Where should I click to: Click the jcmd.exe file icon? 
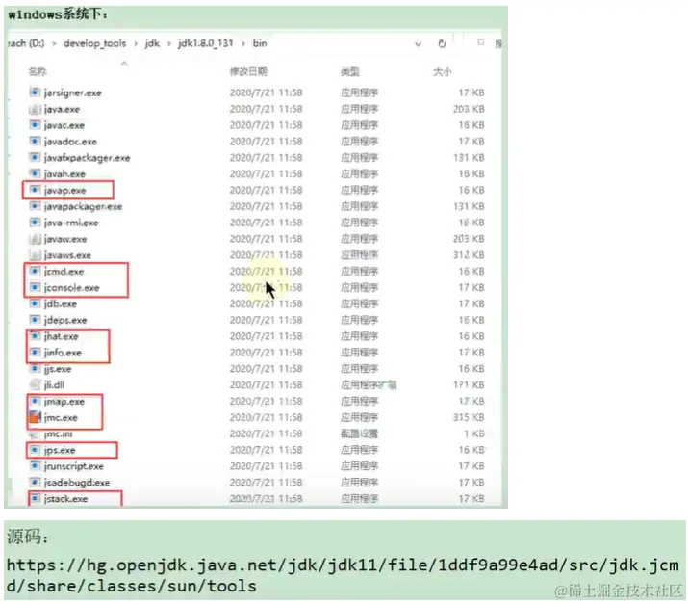point(35,271)
